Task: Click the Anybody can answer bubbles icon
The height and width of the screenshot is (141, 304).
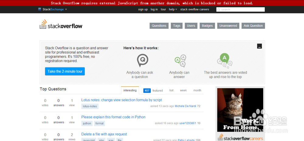Action: pyautogui.click(x=180, y=61)
